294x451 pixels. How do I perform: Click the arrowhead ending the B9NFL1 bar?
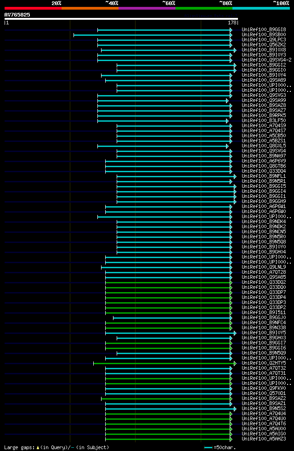235,177
